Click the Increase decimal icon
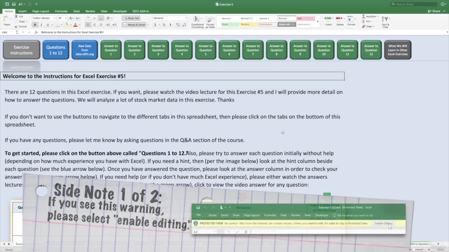The height and width of the screenshot is (252, 449). coord(178,24)
